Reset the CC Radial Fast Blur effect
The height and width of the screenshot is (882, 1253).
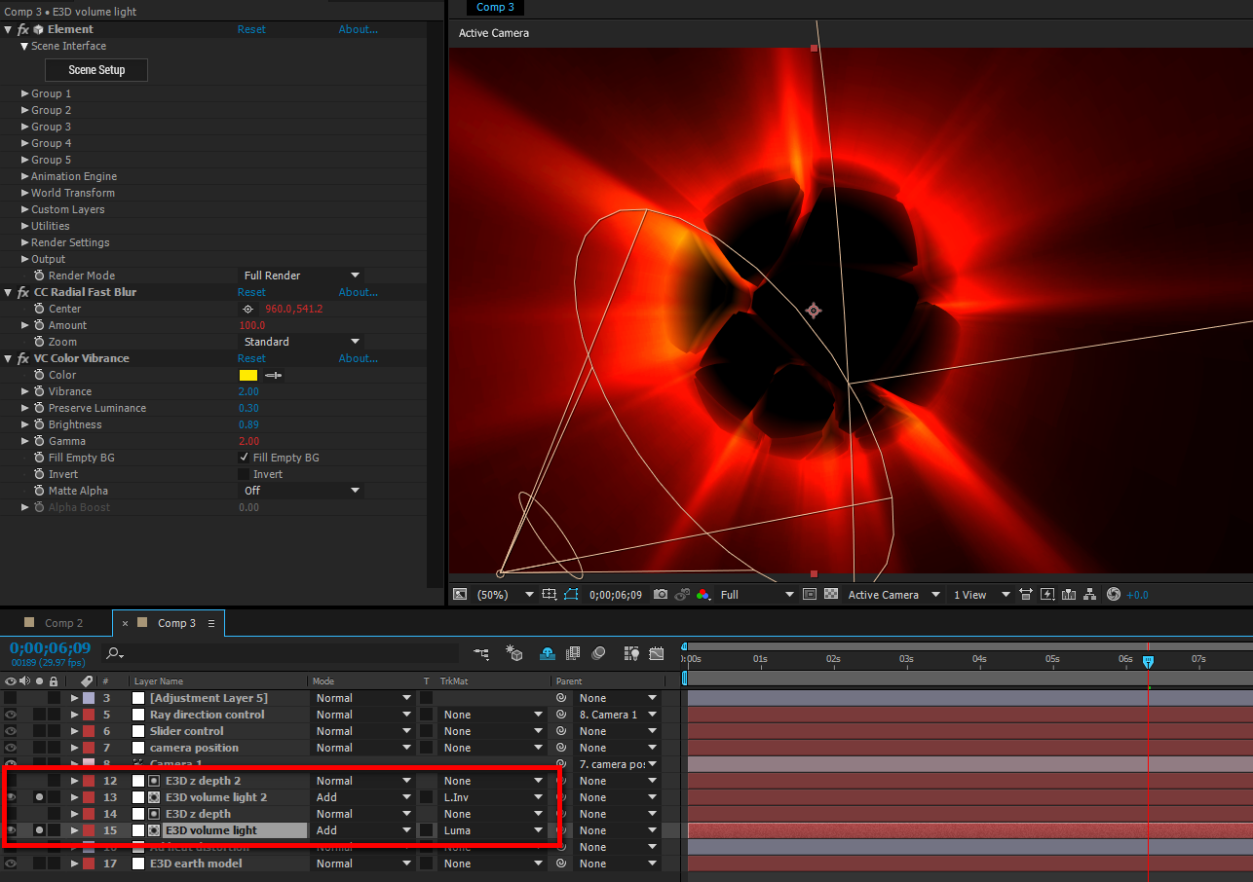click(x=251, y=292)
